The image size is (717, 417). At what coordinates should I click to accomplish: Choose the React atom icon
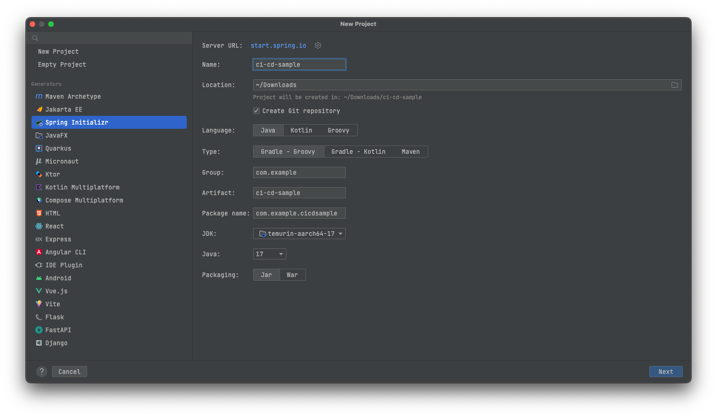tap(39, 226)
